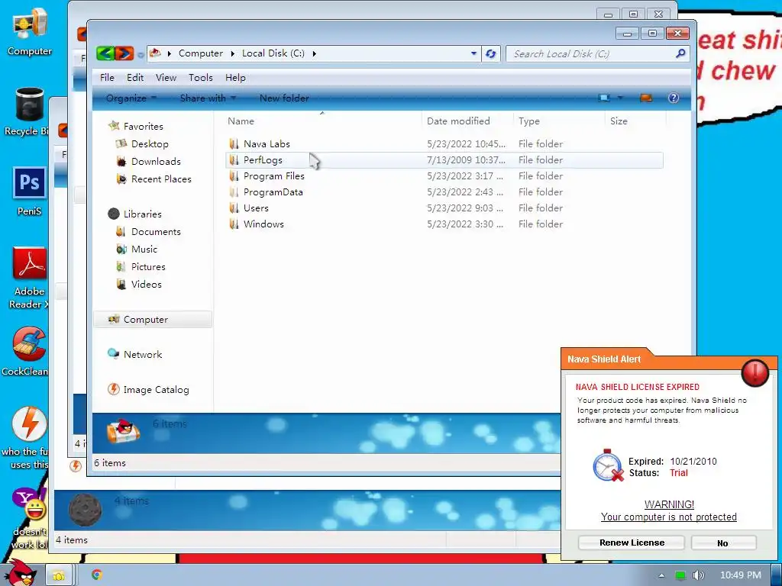Select the Photoshop PeniS desktop icon
782x586 pixels.
[29, 192]
